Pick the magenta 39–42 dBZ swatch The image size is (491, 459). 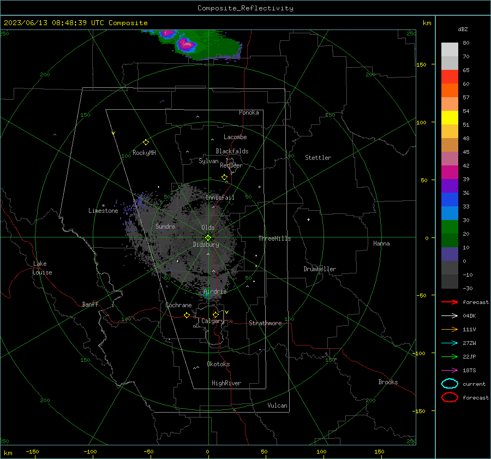tap(450, 172)
